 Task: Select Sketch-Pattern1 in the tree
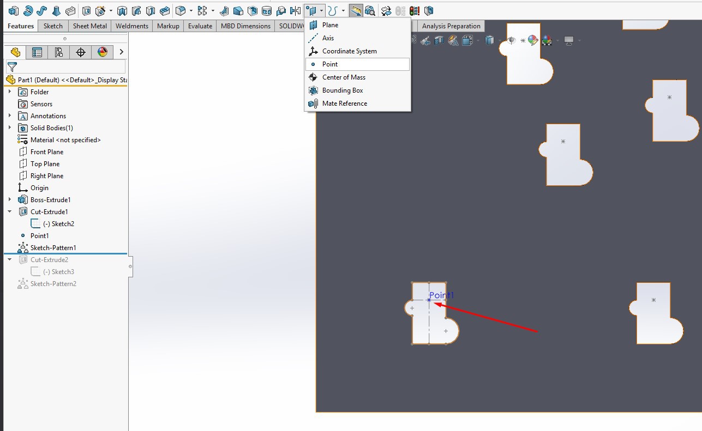tap(53, 248)
